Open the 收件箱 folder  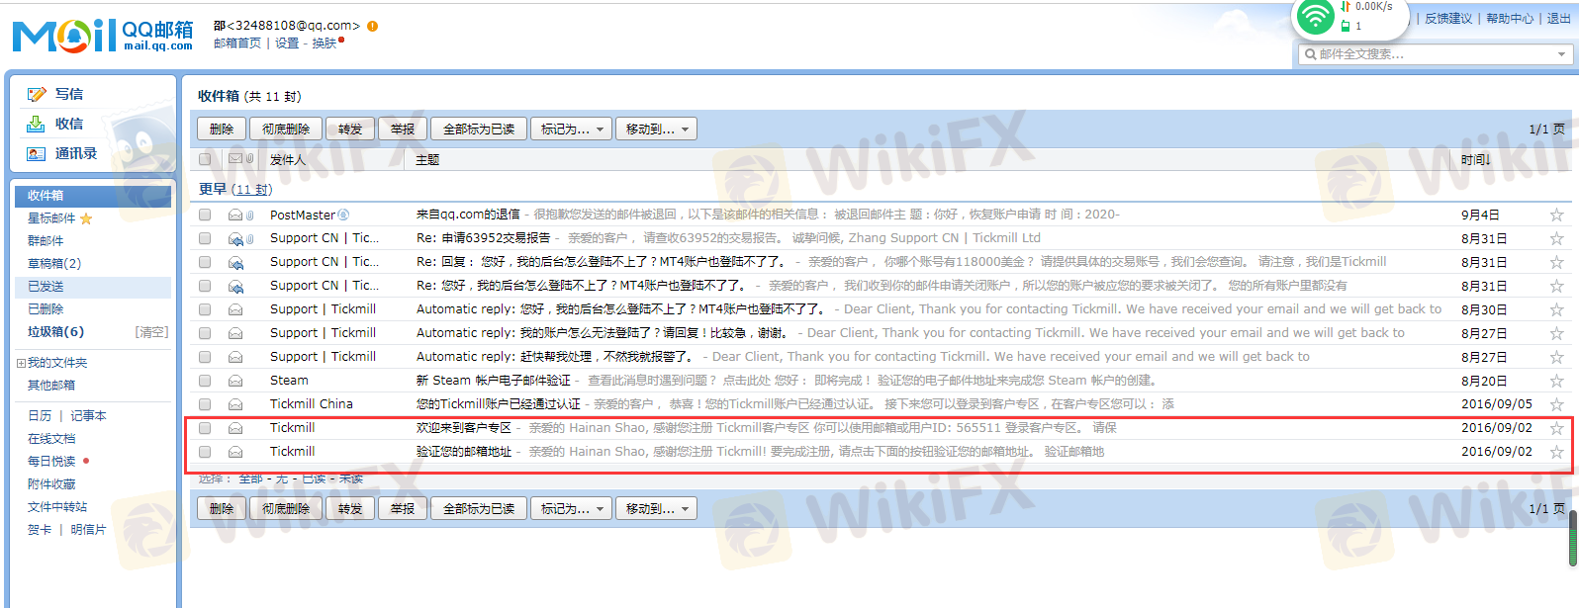click(92, 196)
